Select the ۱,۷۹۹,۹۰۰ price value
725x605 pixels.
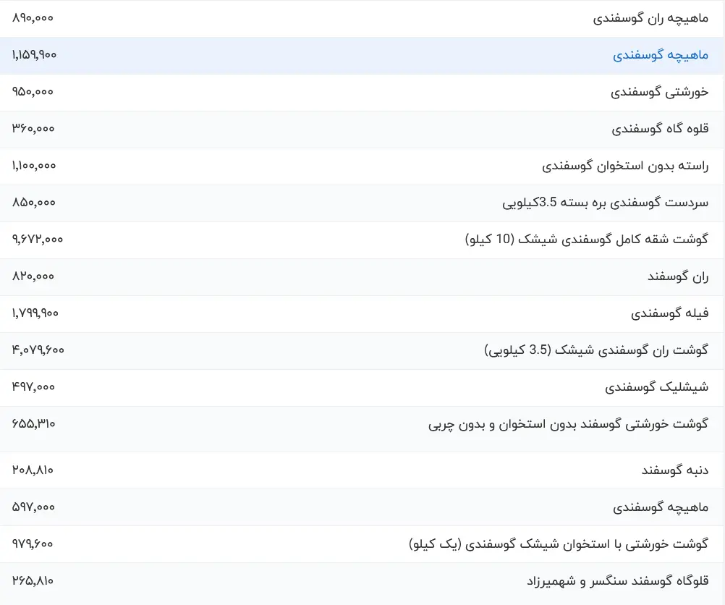(x=35, y=313)
